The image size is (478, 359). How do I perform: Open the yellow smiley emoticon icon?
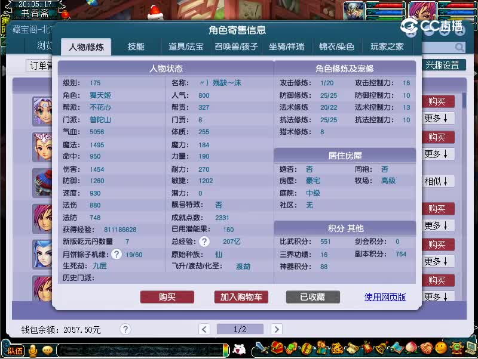click(441, 348)
